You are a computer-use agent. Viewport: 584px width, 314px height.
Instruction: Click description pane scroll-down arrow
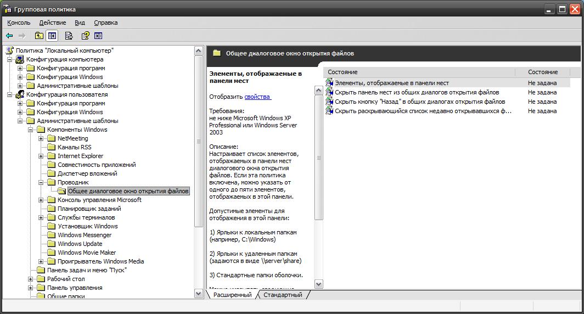tap(318, 284)
